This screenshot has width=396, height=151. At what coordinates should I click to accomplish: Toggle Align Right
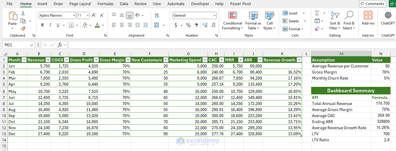coord(130,25)
